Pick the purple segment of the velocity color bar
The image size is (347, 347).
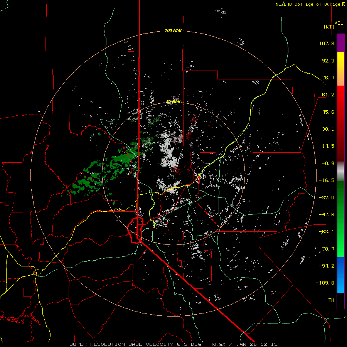[x=340, y=43]
